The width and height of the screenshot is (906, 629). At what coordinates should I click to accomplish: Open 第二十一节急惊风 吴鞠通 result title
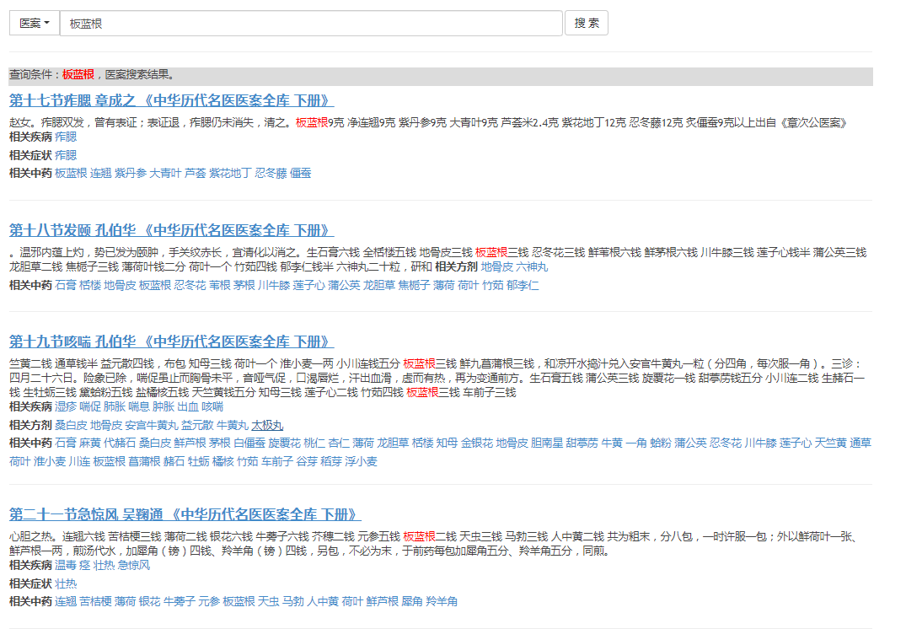[x=185, y=514]
